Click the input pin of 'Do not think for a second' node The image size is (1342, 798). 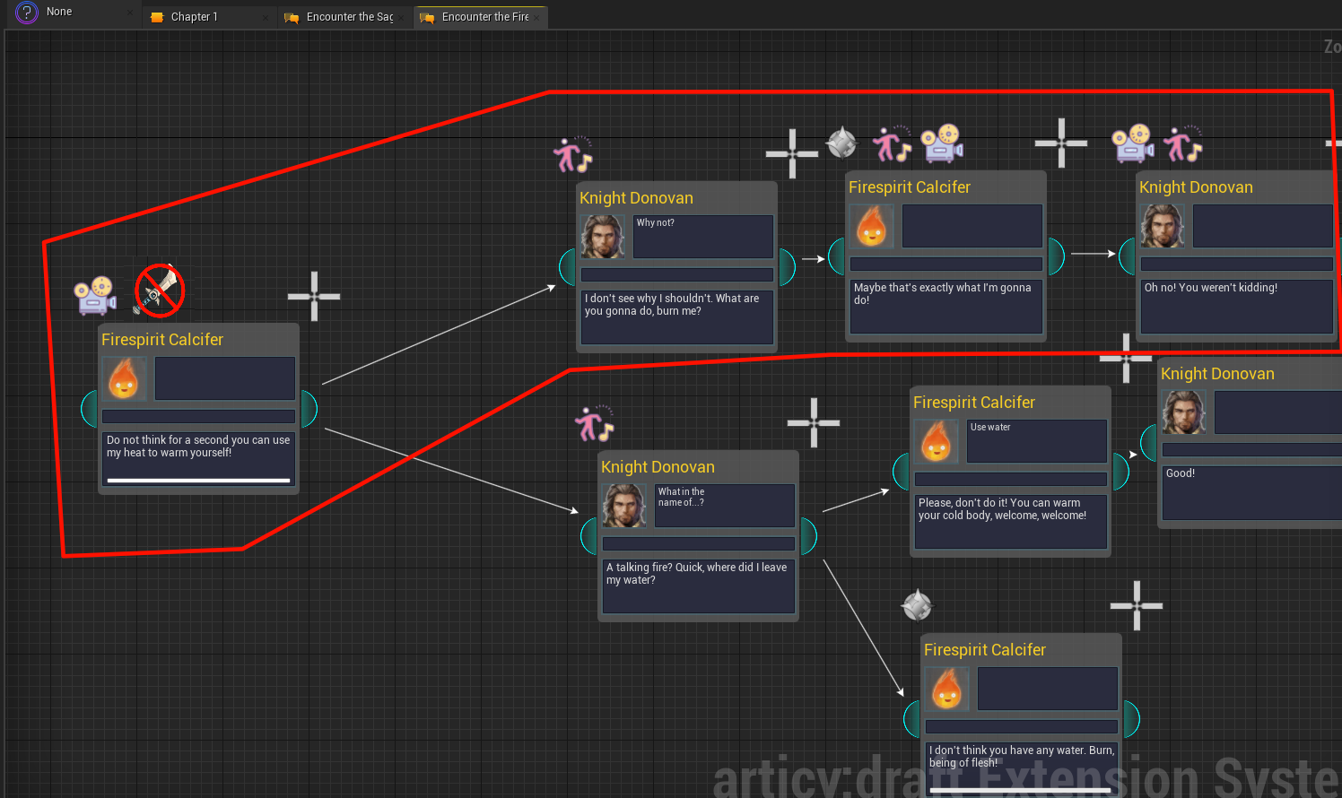click(89, 409)
